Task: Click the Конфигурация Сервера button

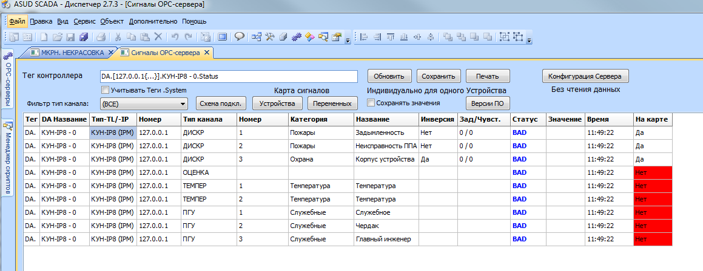Action: coord(585,76)
